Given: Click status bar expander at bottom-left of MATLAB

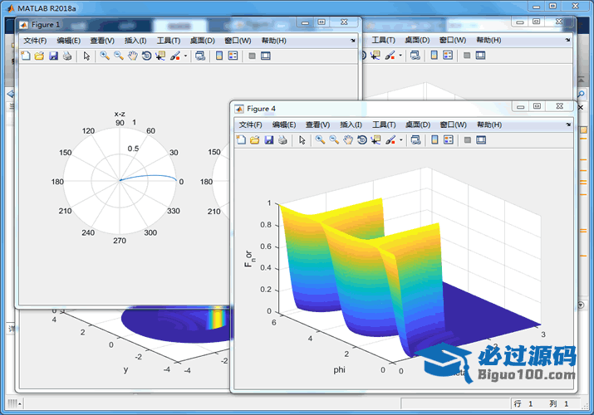Looking at the screenshot, I should 14,403.
